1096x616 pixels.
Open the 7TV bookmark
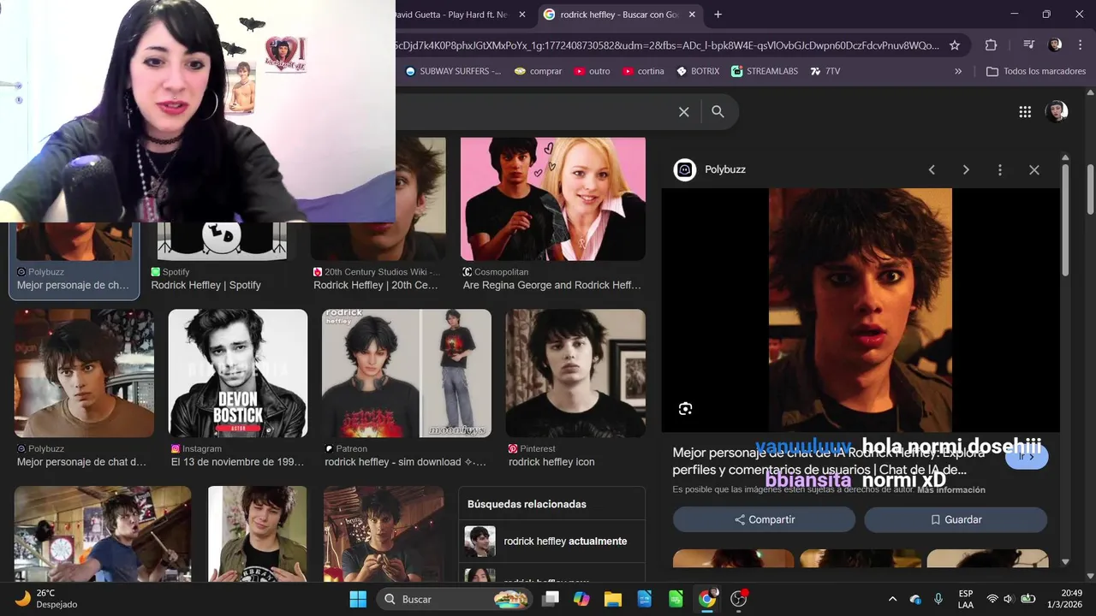point(825,71)
